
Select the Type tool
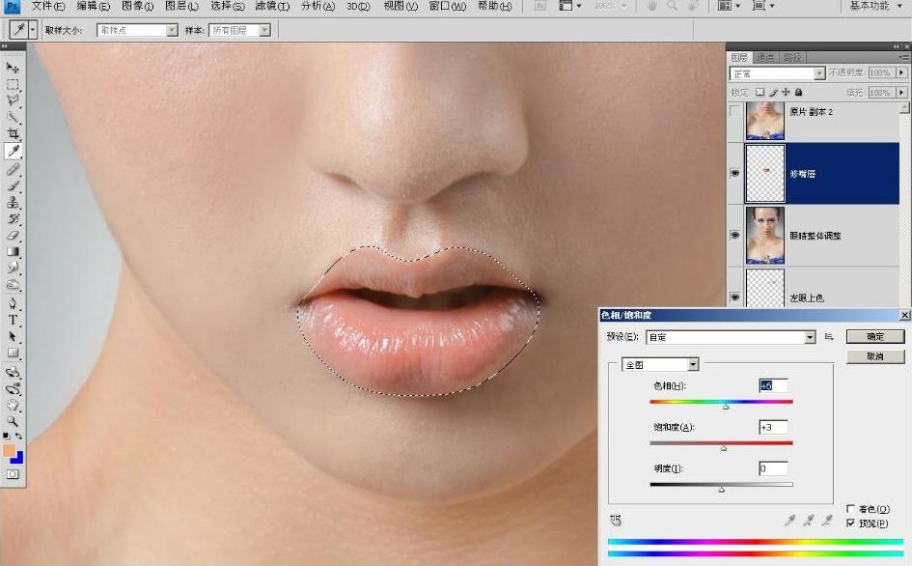pos(13,320)
